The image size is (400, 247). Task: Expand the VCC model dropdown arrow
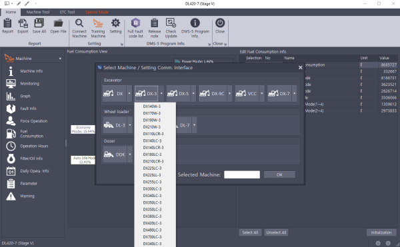262,93
